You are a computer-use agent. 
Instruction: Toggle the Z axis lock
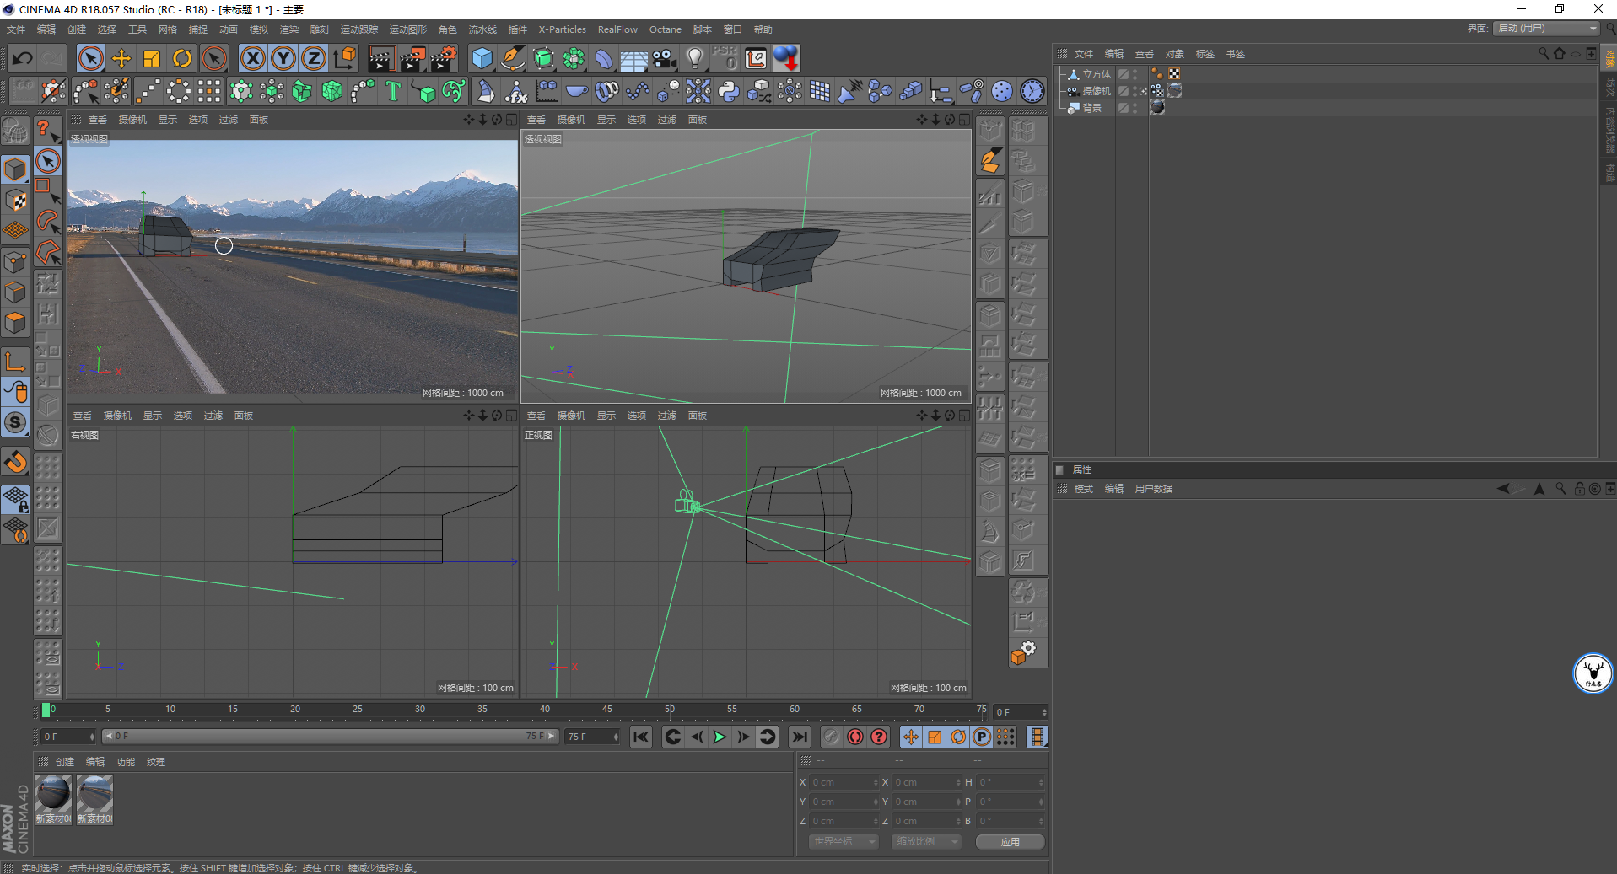coord(313,58)
